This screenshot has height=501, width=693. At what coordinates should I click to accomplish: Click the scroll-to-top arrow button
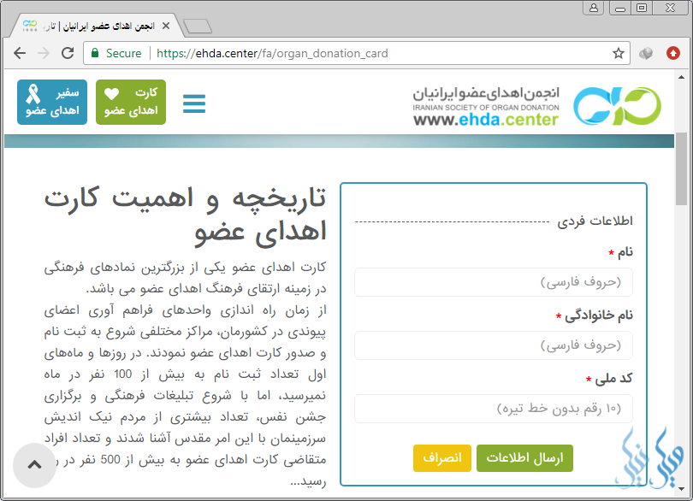click(34, 465)
